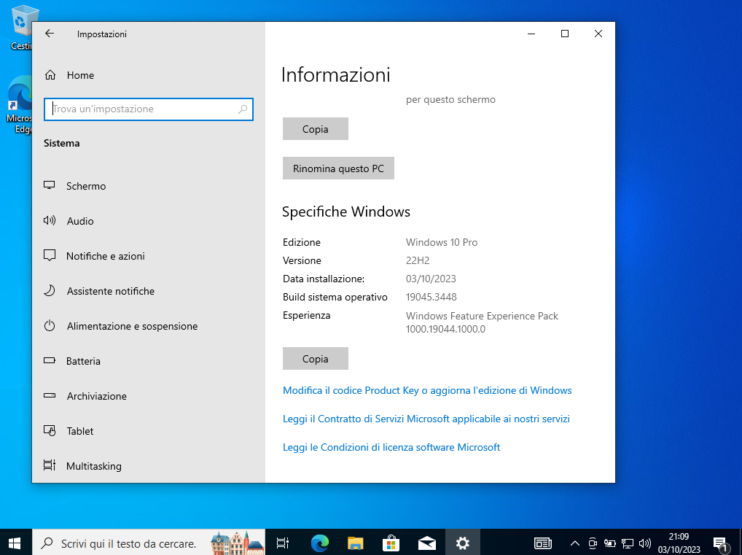Click the speaker icon beside Audio
Image resolution: width=742 pixels, height=555 pixels.
click(x=50, y=221)
